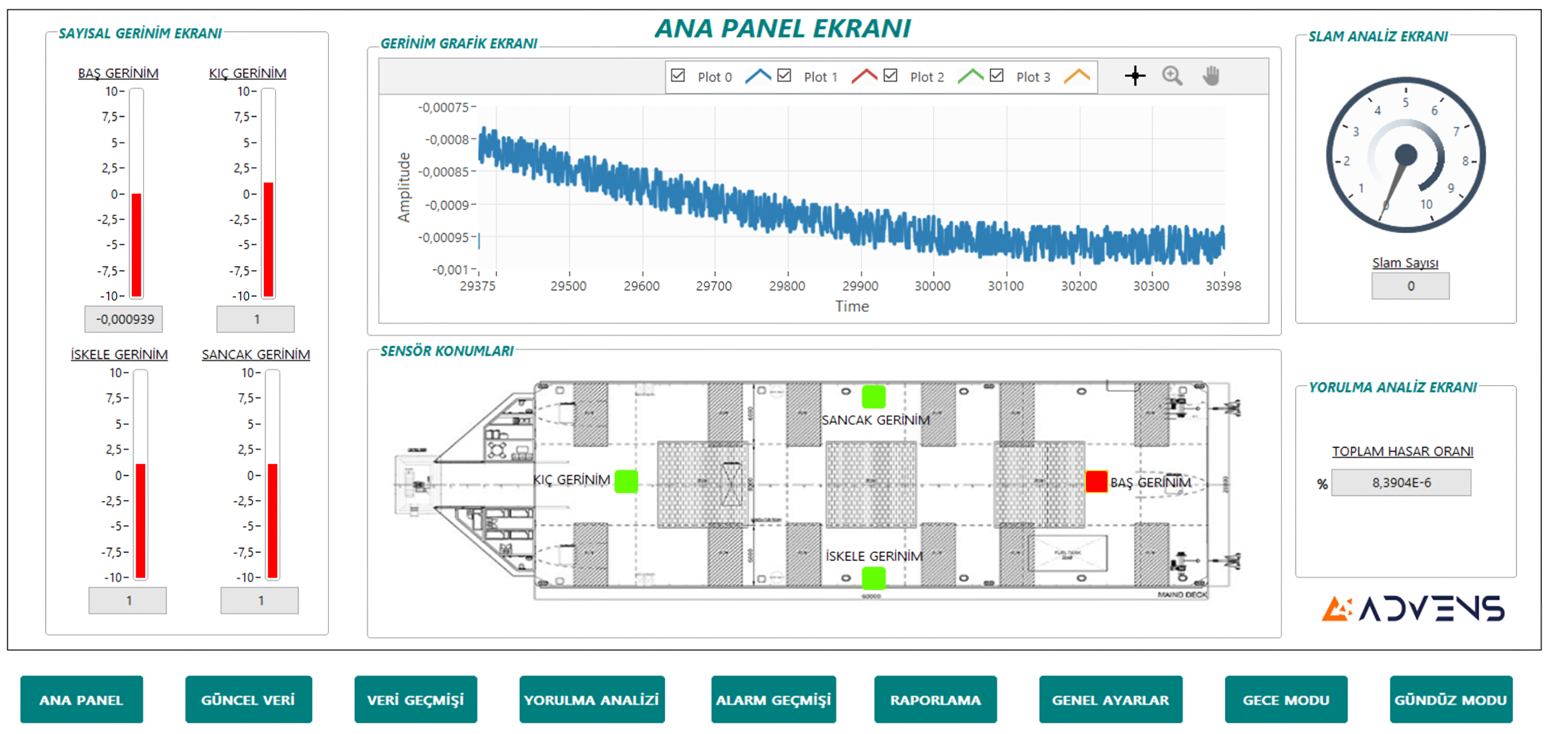Image resolution: width=1557 pixels, height=734 pixels.
Task: Click Plot 0 blue line icon
Action: pos(758,76)
